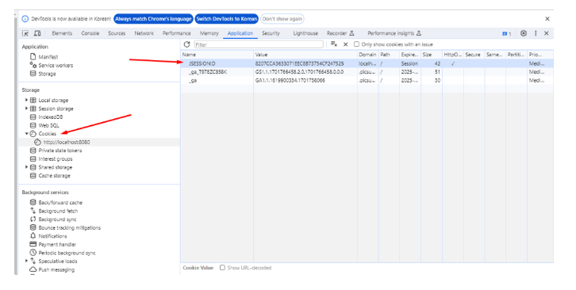Viewport: 576px width, 290px height.
Task: Switch to the Console tab
Action: 90,33
